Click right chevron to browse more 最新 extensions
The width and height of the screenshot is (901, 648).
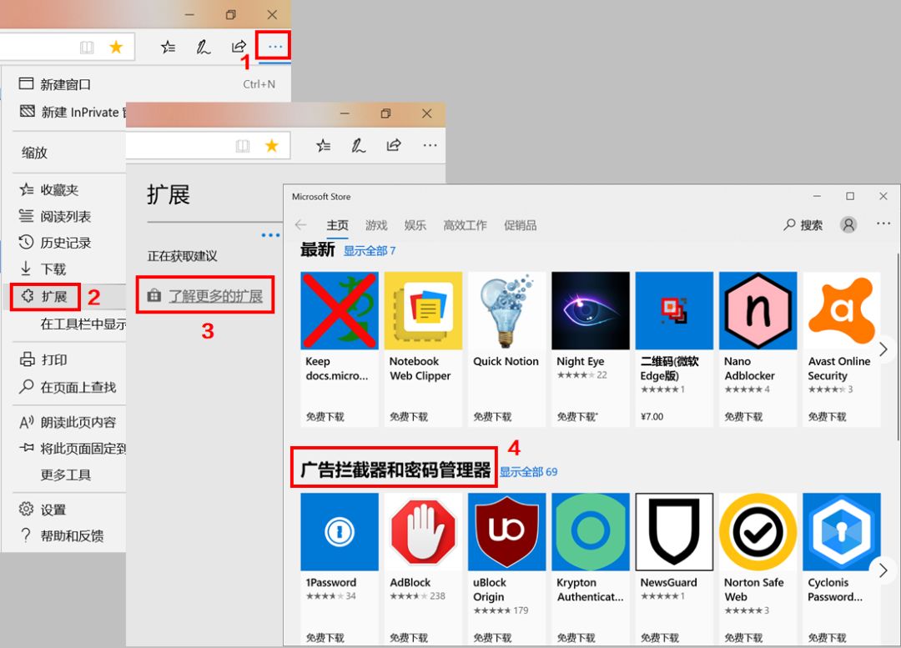click(x=883, y=349)
